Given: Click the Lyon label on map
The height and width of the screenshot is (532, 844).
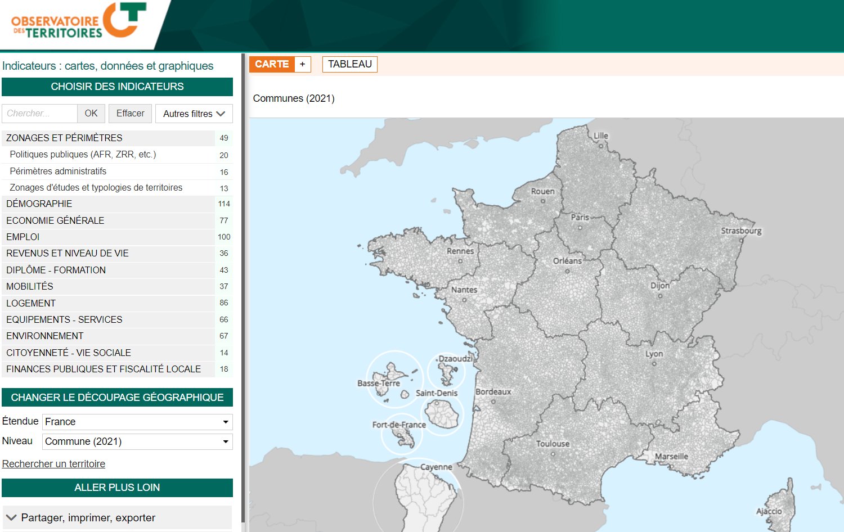Looking at the screenshot, I should click(654, 354).
